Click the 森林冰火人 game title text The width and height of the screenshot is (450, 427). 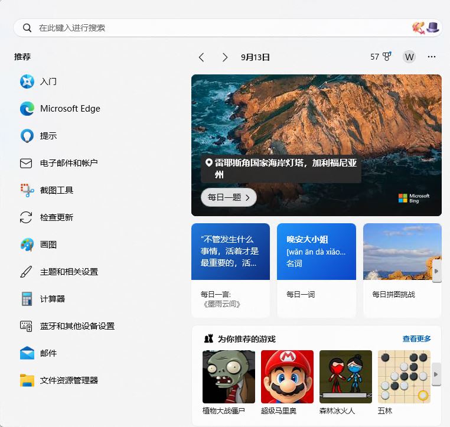(337, 411)
